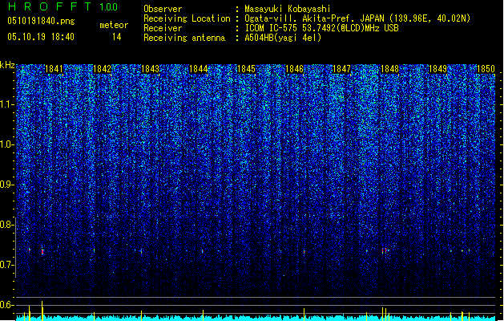Click the meteor label
This screenshot has height=321, width=504.
point(114,25)
